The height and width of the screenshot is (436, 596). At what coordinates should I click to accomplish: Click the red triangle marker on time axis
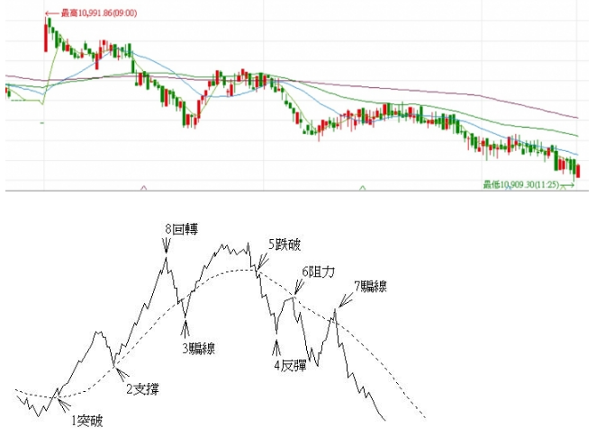[x=143, y=188]
